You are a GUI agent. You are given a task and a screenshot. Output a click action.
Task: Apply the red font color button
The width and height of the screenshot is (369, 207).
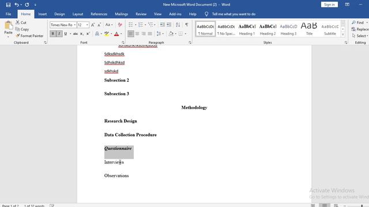click(x=116, y=34)
